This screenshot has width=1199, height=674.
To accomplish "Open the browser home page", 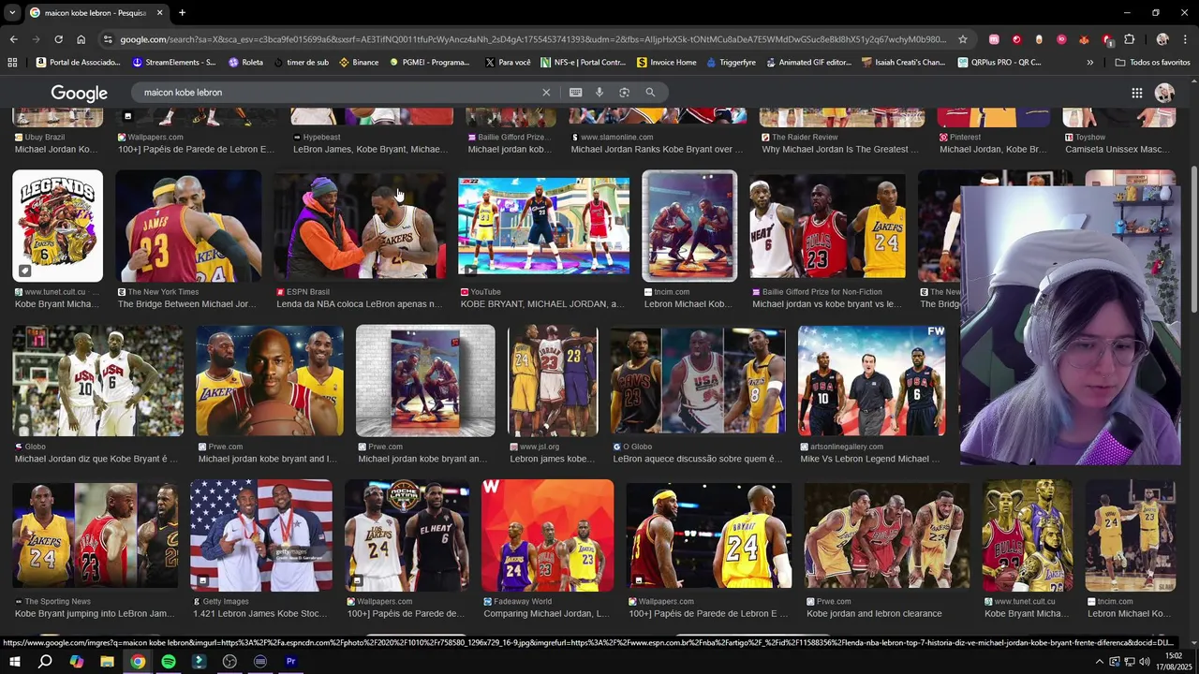I will [x=81, y=39].
